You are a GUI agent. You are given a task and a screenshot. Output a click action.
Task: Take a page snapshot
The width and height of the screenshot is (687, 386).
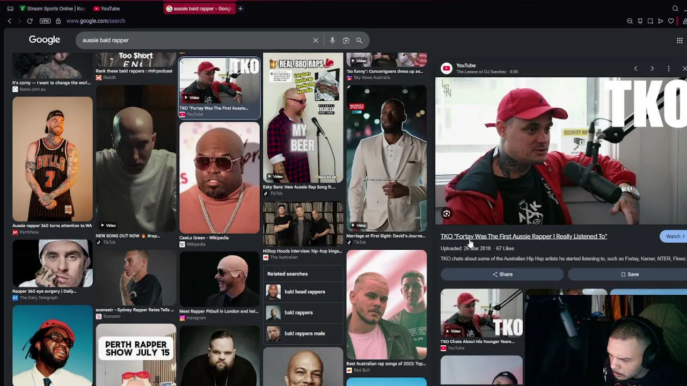click(x=650, y=21)
